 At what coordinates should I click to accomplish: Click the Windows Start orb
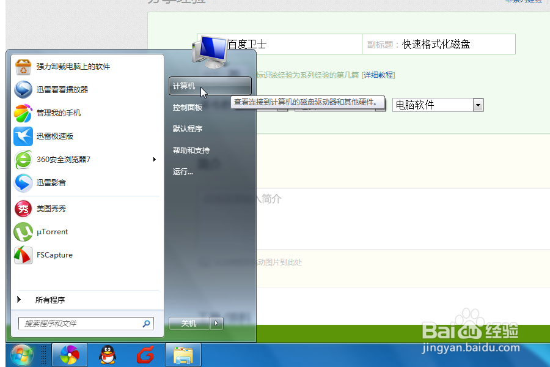(22, 355)
